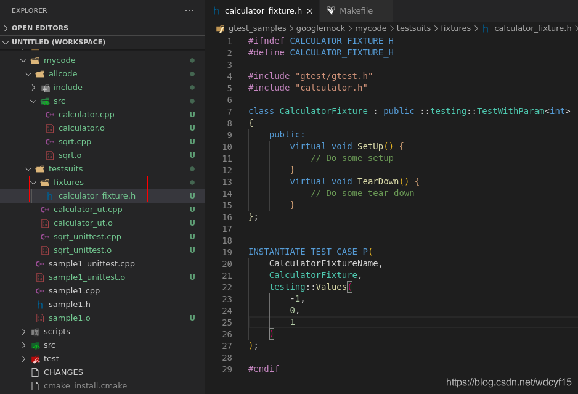Expand the test folder chevron
This screenshot has width=578, height=394.
[x=23, y=359]
